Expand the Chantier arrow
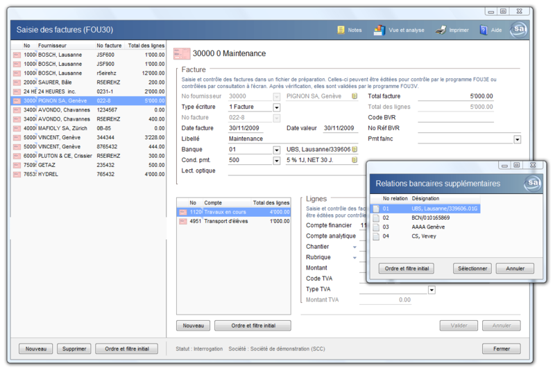This screenshot has height=370, width=555. click(354, 247)
